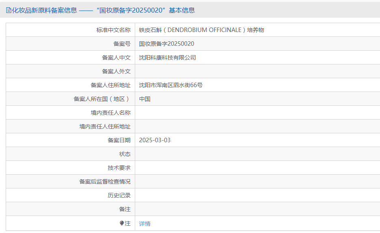Click the 标准中文名称 label

pyautogui.click(x=113, y=30)
